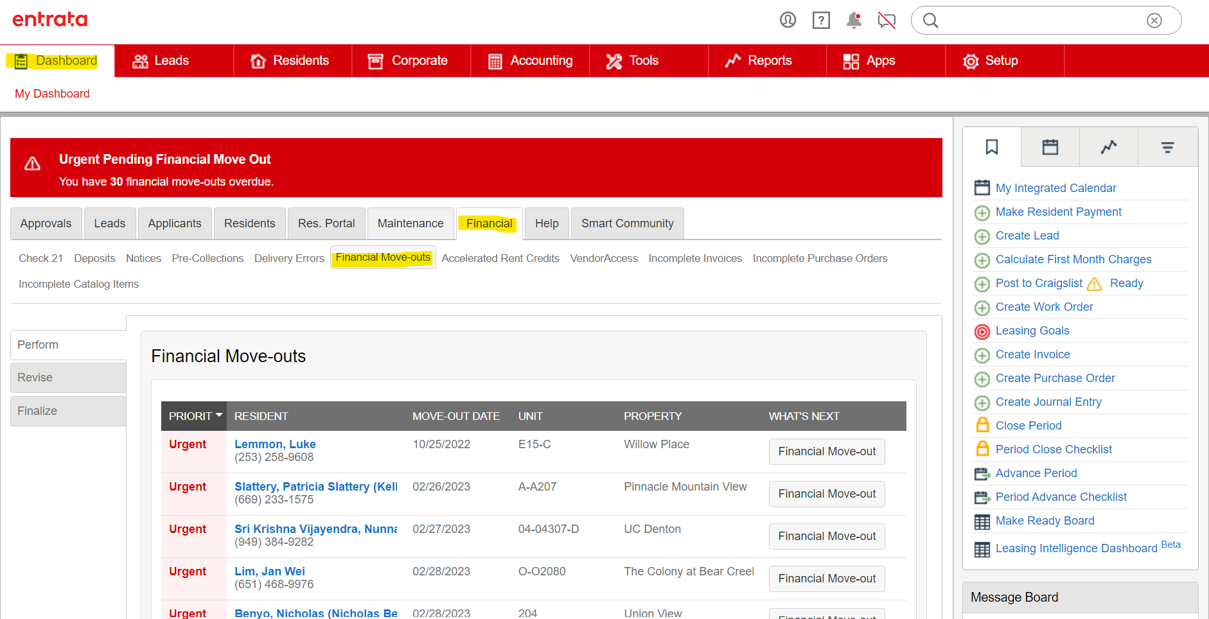
Task: Select the Finalize side tab
Action: click(x=69, y=411)
